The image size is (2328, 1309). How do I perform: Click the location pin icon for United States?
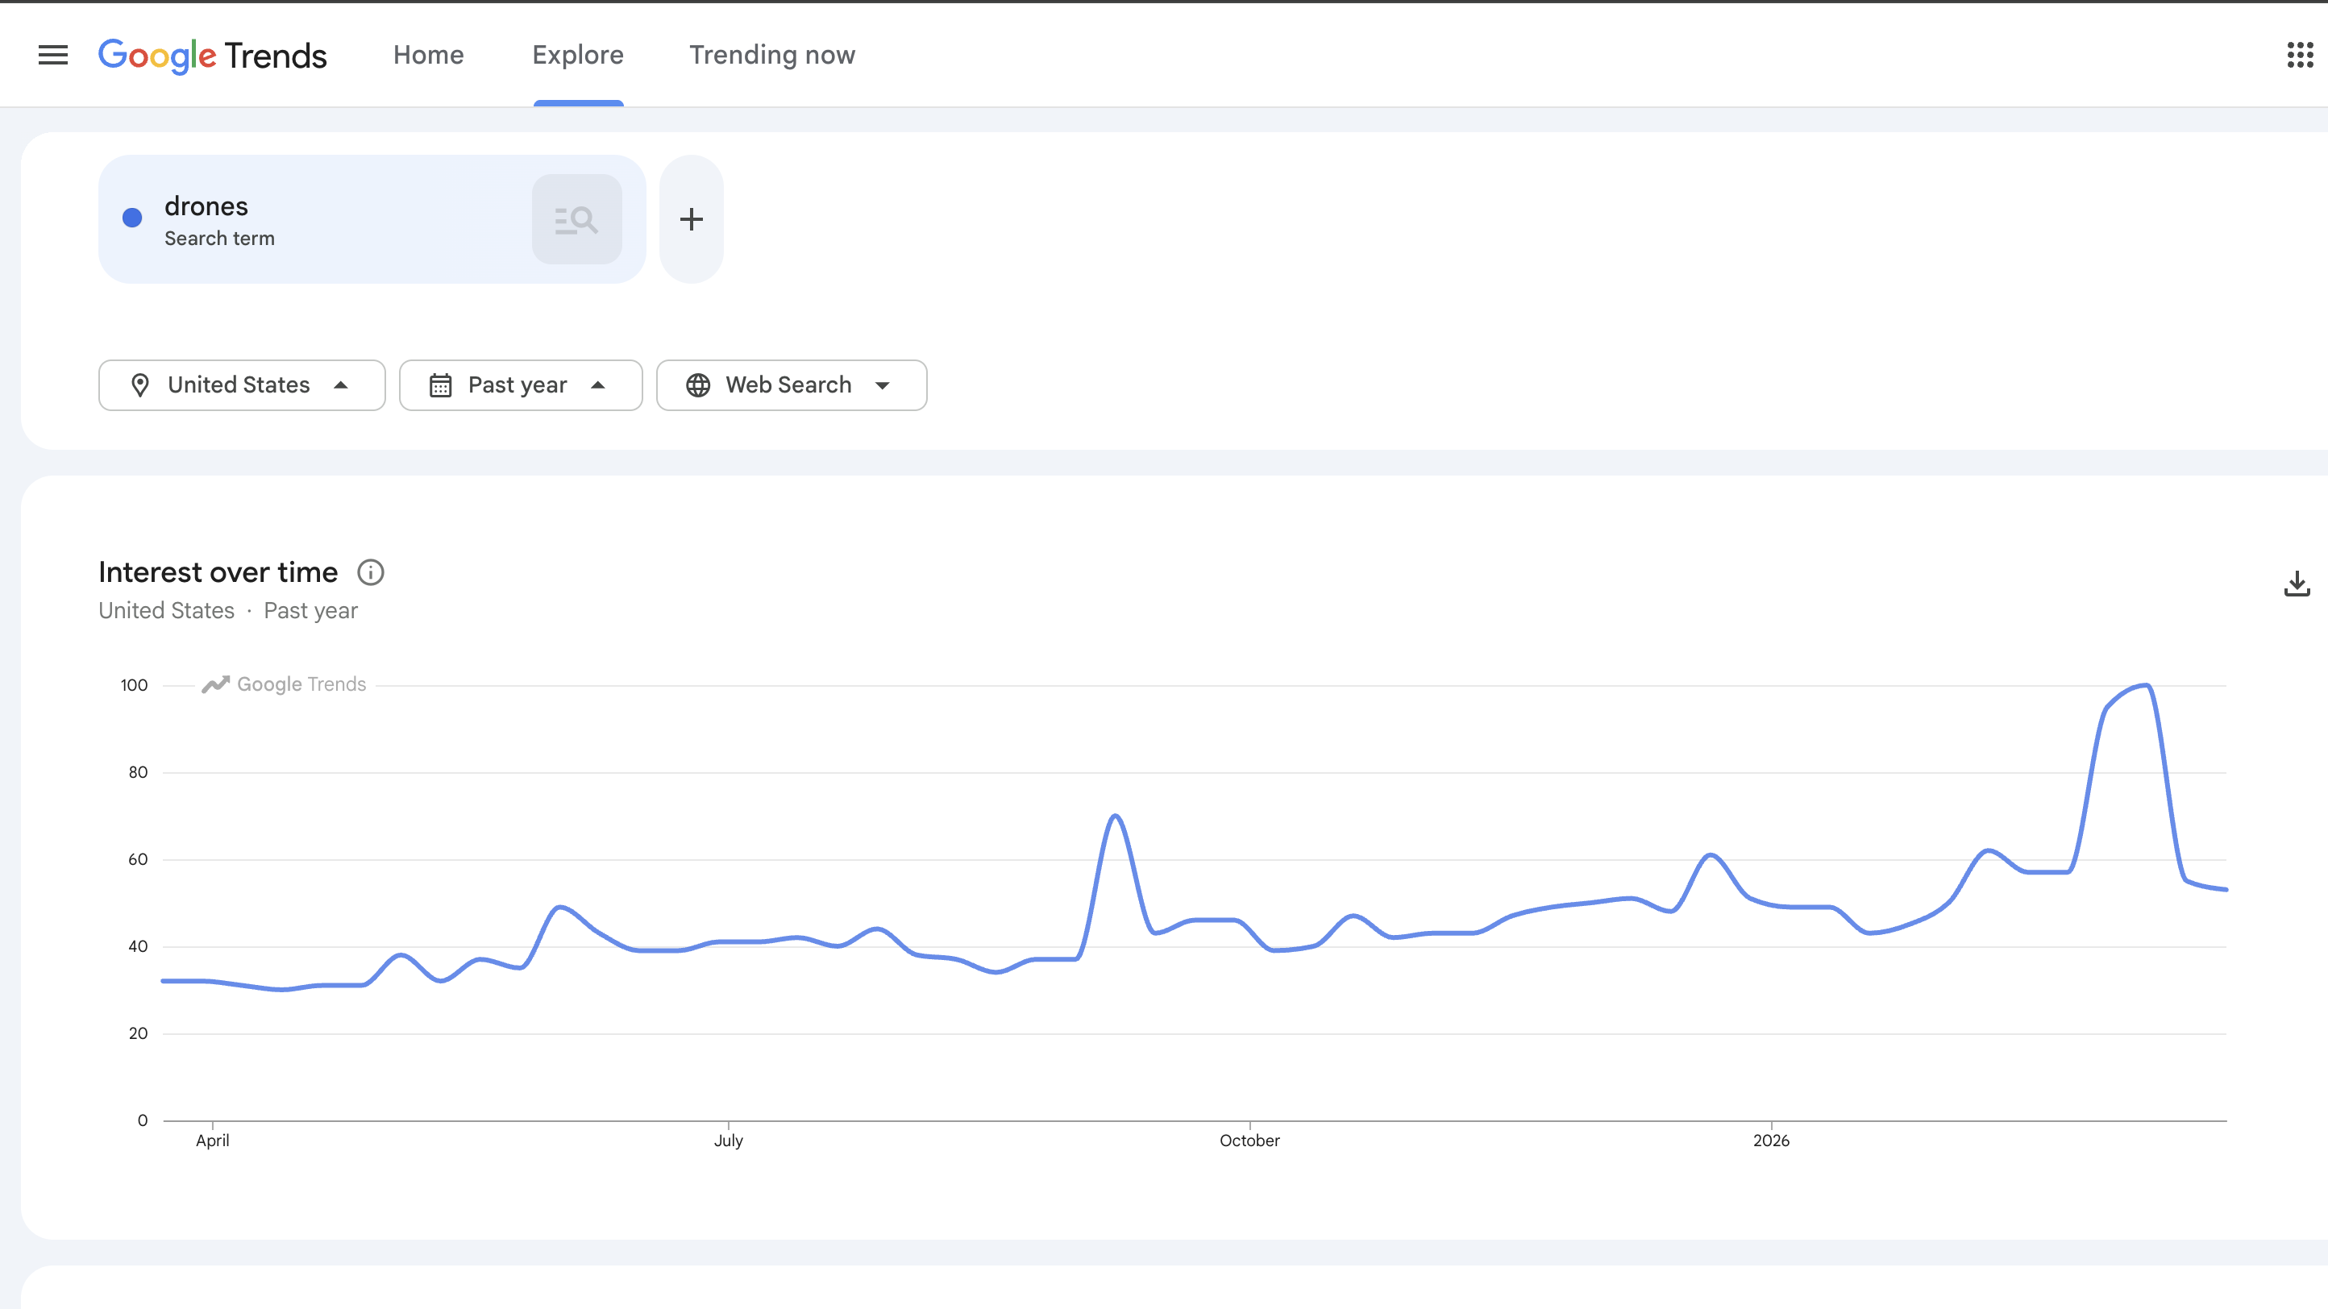click(140, 386)
